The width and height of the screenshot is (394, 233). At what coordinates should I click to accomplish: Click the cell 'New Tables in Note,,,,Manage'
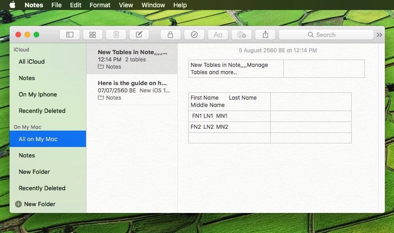236,69
